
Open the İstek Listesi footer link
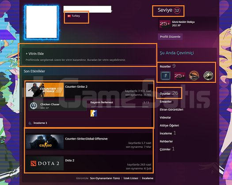[x=131, y=178]
